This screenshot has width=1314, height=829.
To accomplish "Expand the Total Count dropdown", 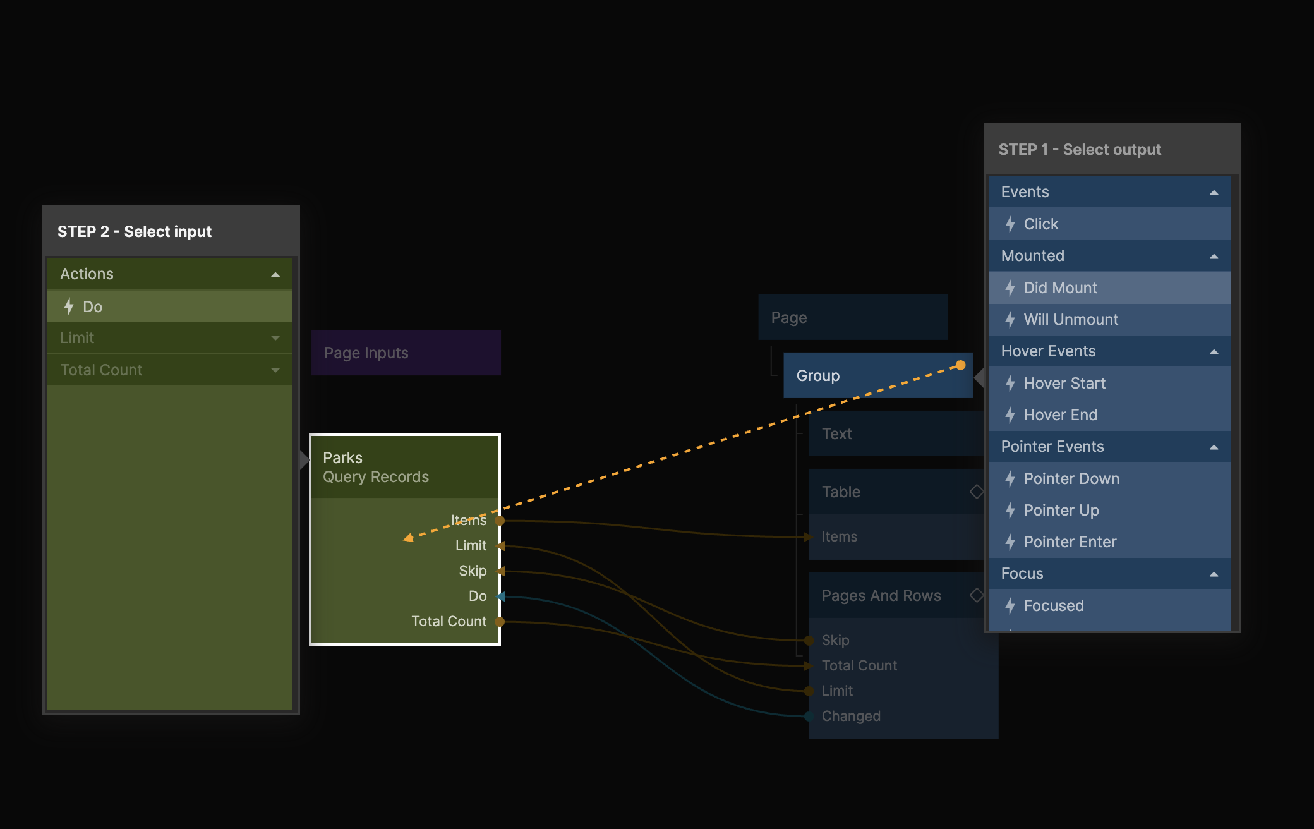I will 275,370.
